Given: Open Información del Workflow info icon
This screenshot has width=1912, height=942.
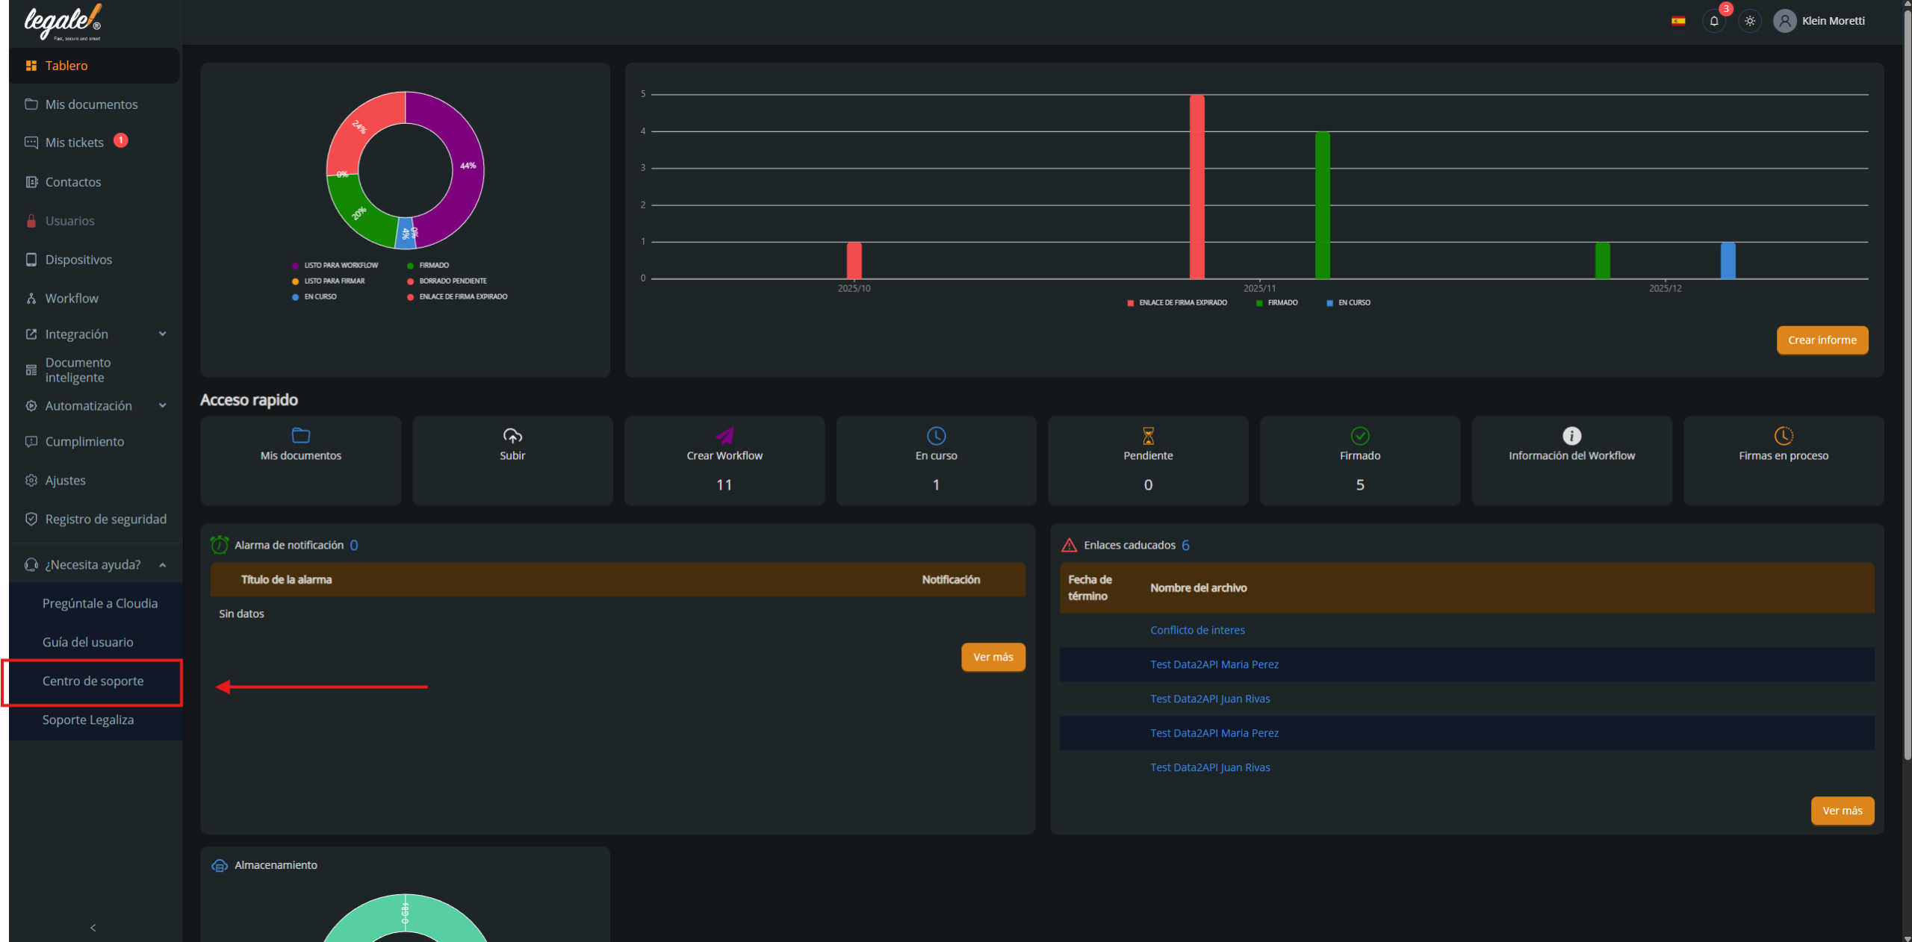Looking at the screenshot, I should (1571, 435).
